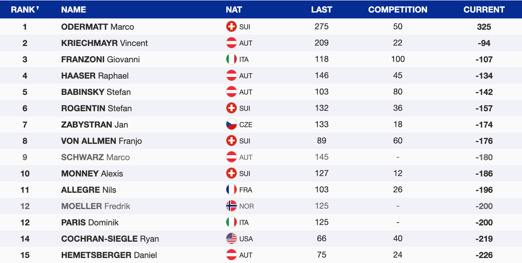The image size is (522, 263).
Task: Click the French flag next to Allegre Nils
Action: click(232, 190)
